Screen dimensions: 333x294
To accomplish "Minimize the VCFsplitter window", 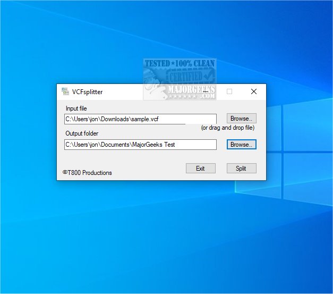I will point(206,91).
